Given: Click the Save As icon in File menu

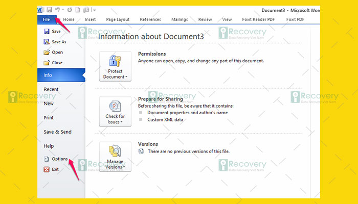Looking at the screenshot, I should click(47, 42).
